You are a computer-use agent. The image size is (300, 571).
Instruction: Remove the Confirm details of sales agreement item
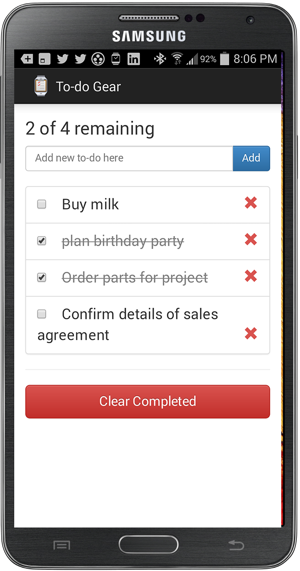pyautogui.click(x=251, y=334)
